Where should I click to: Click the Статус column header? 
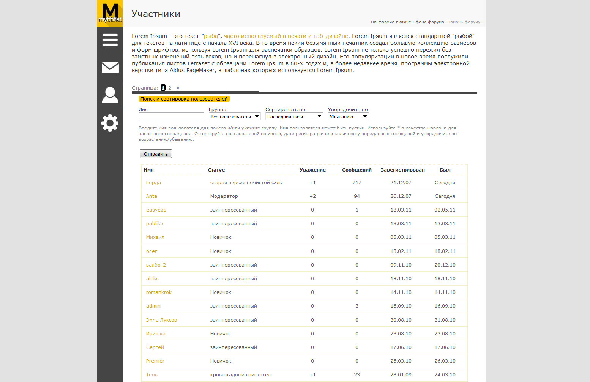(216, 170)
